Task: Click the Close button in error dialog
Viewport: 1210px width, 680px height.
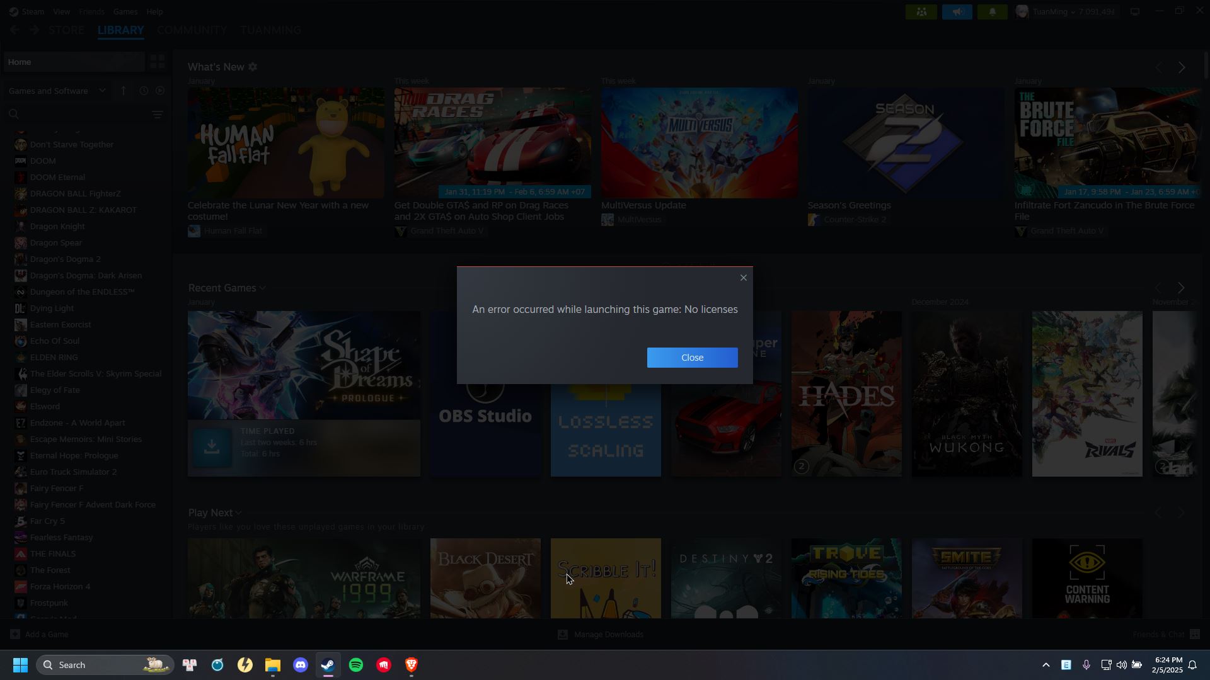Action: (x=692, y=358)
